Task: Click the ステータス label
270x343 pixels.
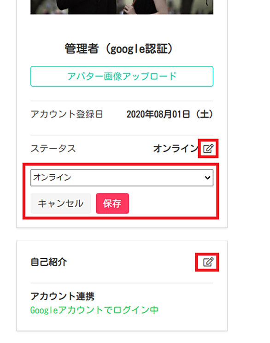Action: 53,149
